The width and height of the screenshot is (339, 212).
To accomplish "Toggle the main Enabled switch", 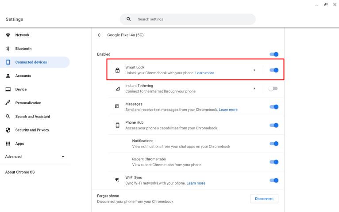I will pyautogui.click(x=274, y=54).
